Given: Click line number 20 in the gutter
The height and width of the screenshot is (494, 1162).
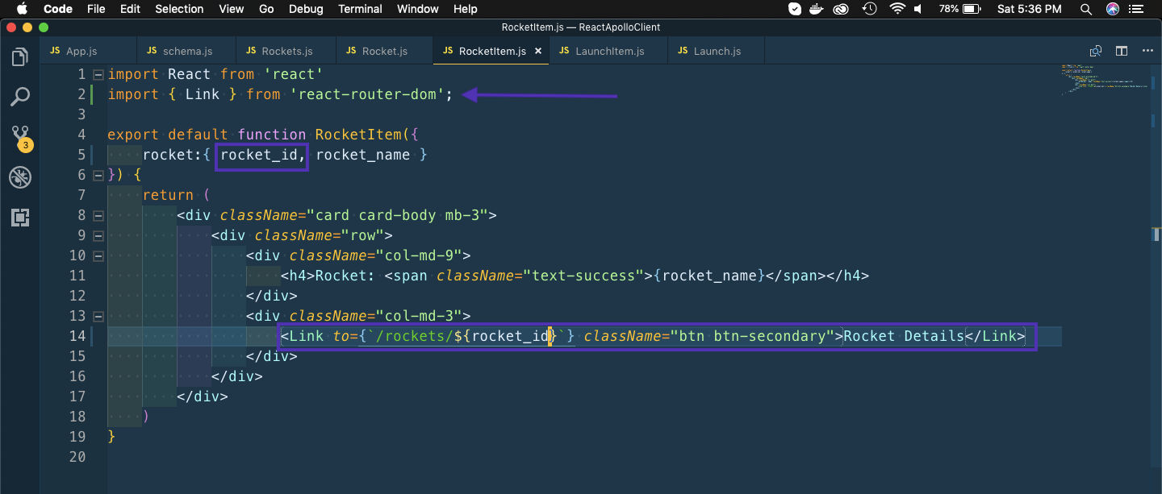Looking at the screenshot, I should point(76,457).
